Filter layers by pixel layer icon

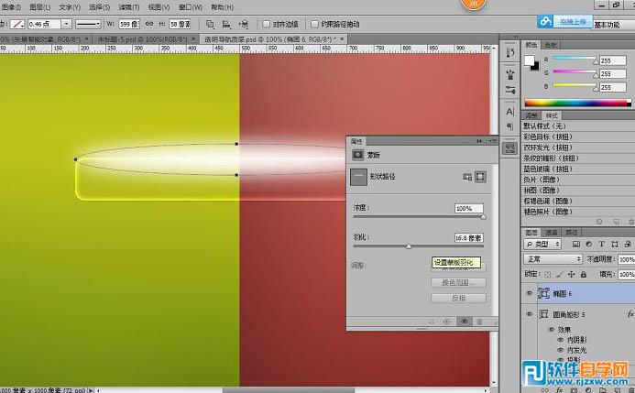tap(575, 244)
